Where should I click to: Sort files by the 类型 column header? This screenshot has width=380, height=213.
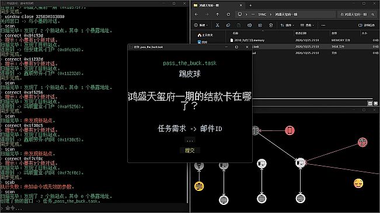click(334, 33)
